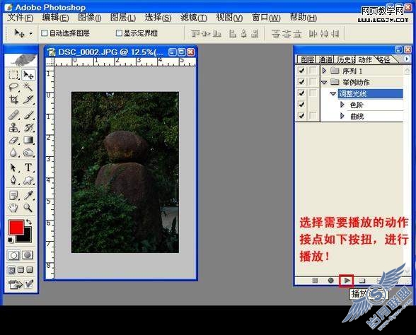
Task: Select the Notes tool
Action: [x=13, y=196]
